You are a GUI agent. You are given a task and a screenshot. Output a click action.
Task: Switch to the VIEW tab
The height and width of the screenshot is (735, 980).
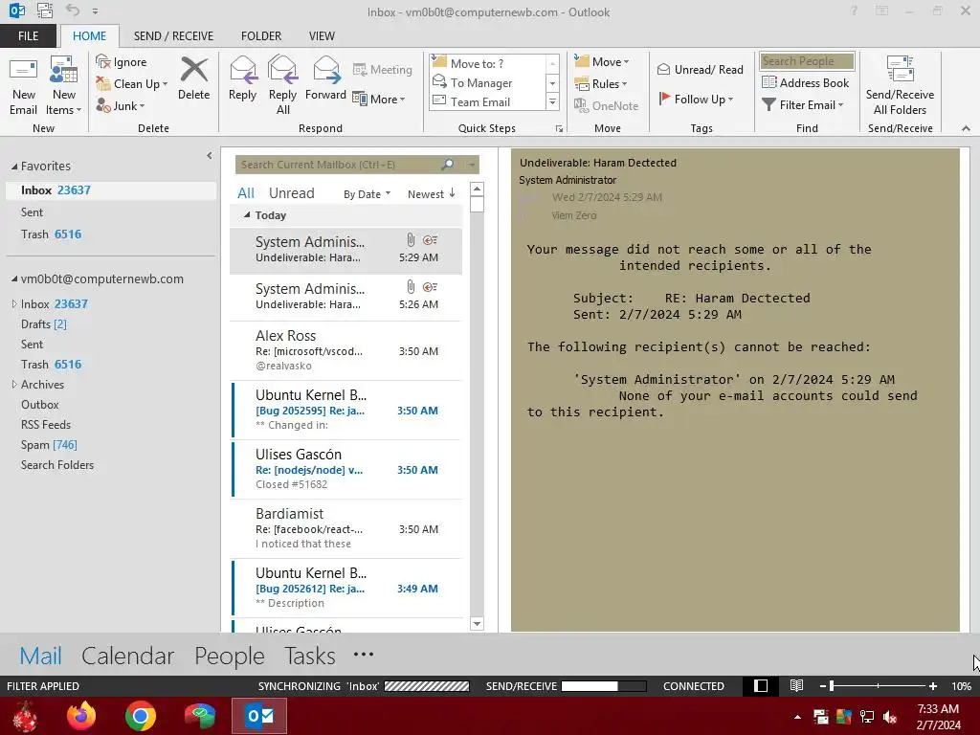322,35
